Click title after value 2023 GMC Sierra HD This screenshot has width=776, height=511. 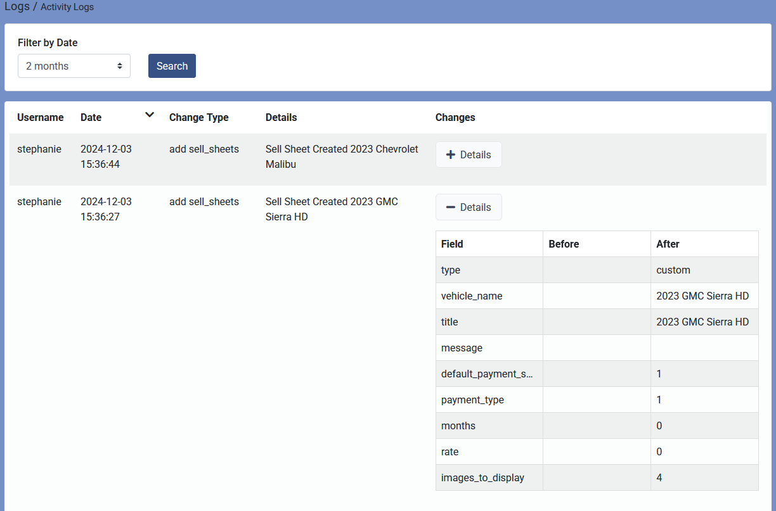pyautogui.click(x=702, y=322)
